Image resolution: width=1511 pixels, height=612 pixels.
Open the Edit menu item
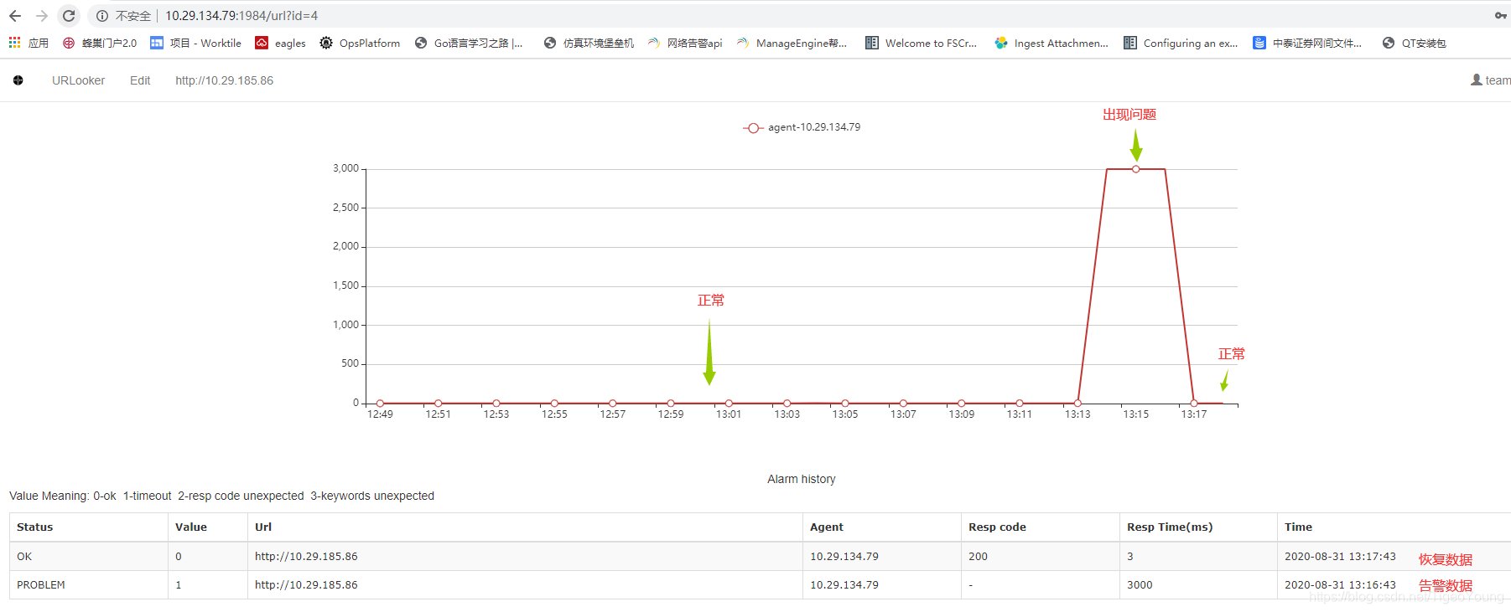140,80
